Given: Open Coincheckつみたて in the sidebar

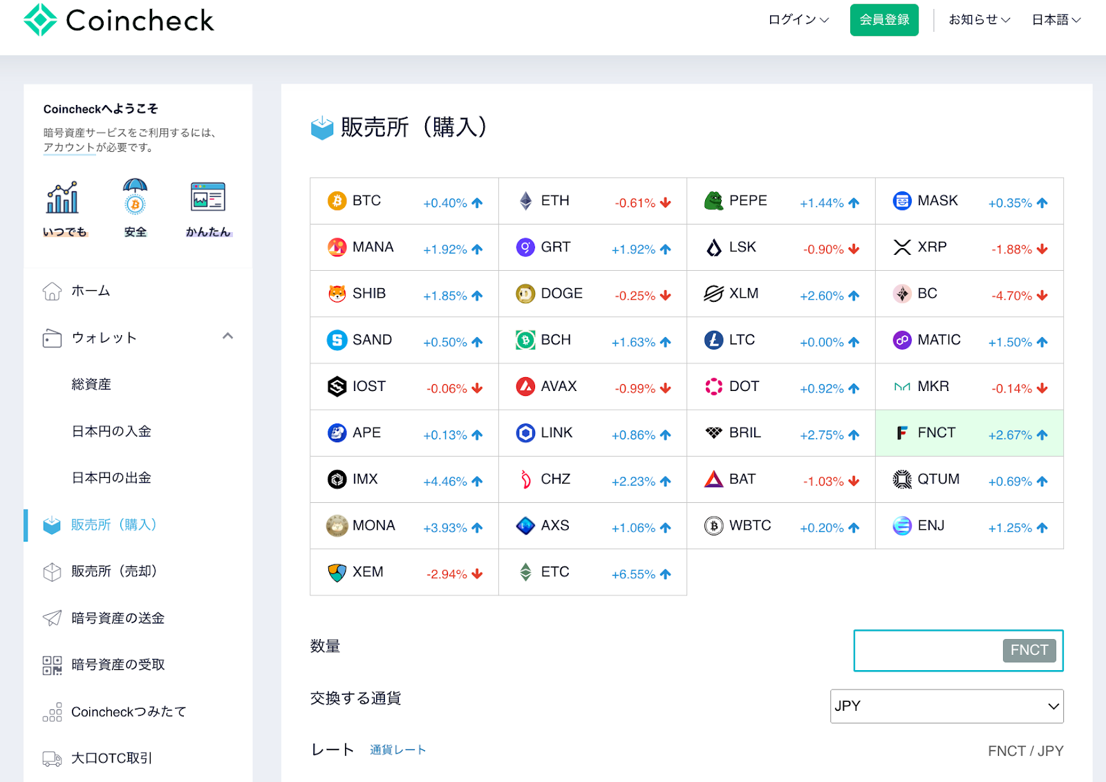Looking at the screenshot, I should [x=129, y=712].
